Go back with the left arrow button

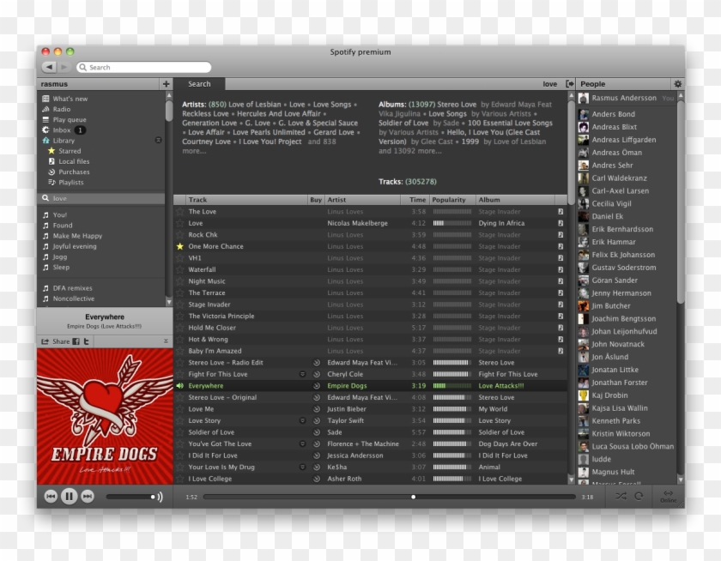49,67
